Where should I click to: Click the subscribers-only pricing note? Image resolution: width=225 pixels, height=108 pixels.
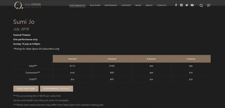pyautogui.click(x=36, y=49)
